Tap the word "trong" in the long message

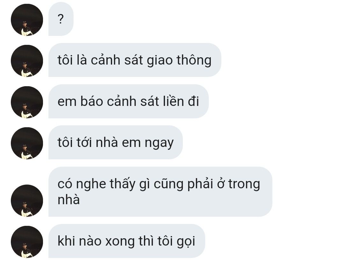click(244, 184)
